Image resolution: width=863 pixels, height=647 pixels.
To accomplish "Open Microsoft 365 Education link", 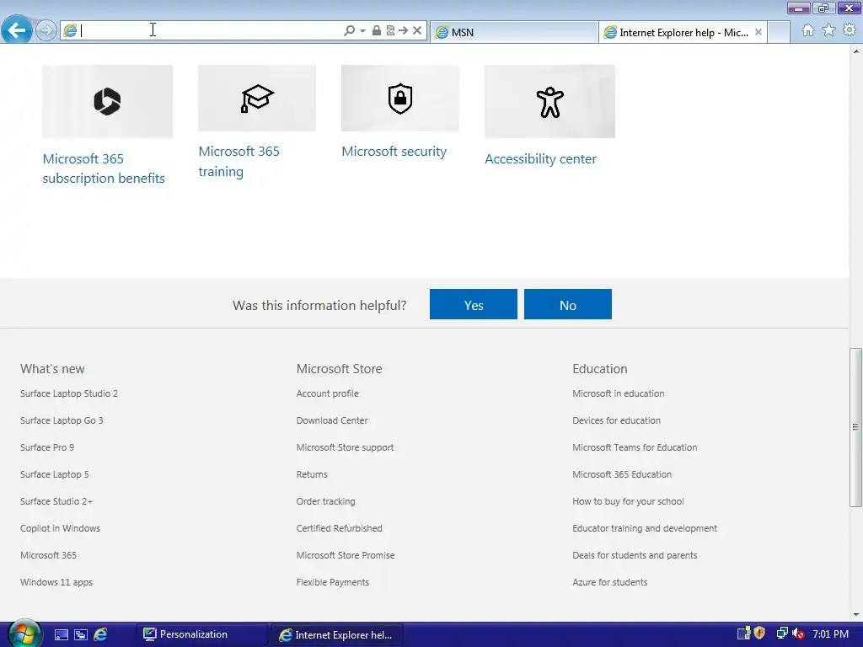I will (622, 474).
